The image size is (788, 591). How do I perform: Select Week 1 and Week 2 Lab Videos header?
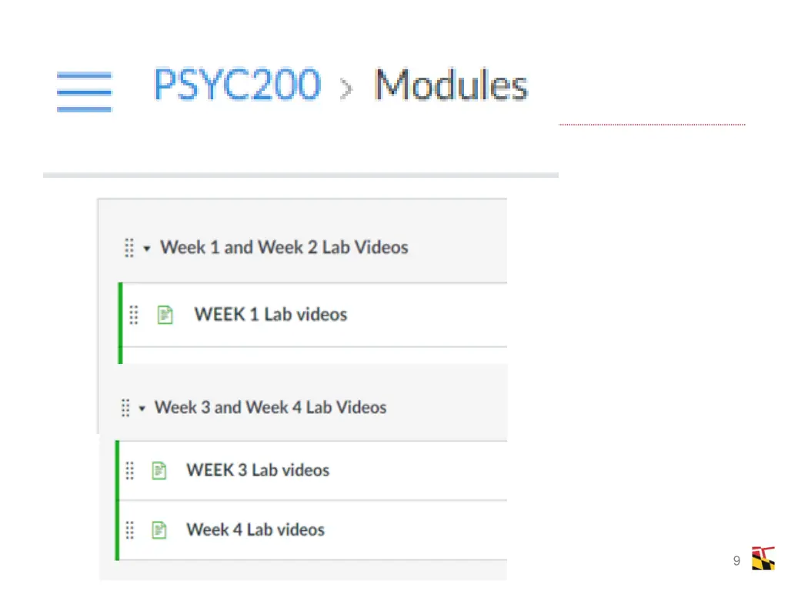coord(284,247)
